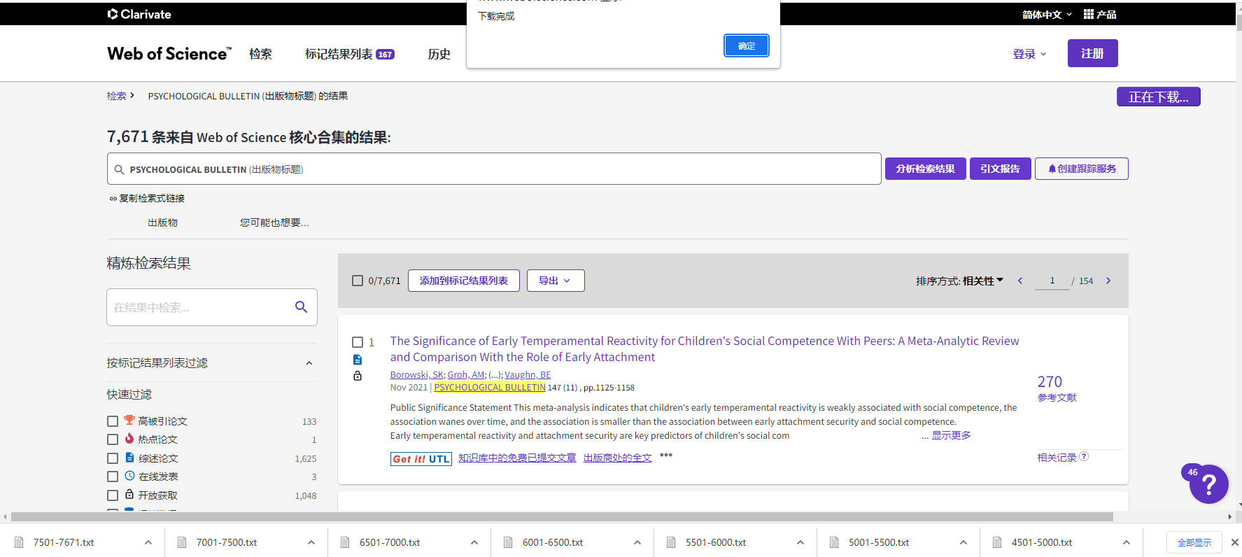Open 6001-6500.txt download options arrow
This screenshot has height=557, width=1242.
(x=637, y=542)
